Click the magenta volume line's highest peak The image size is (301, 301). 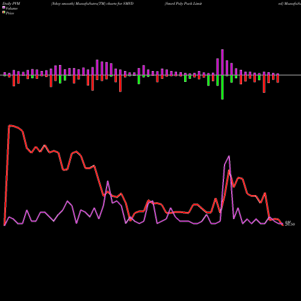click(229, 156)
